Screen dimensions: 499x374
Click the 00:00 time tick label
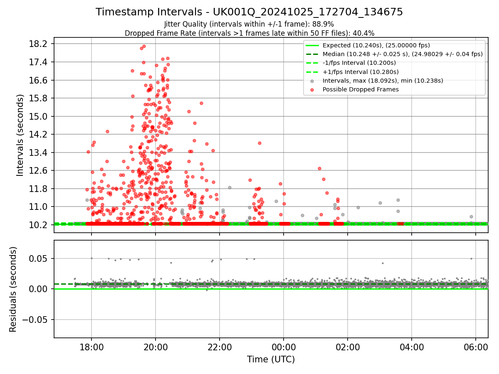click(x=284, y=347)
